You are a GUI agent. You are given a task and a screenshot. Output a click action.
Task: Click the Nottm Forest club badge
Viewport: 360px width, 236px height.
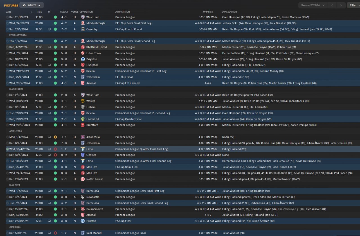83,179
